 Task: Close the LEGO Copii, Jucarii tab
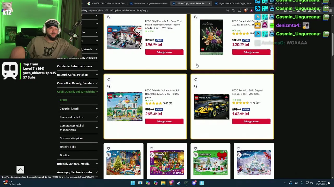pos(209,3)
